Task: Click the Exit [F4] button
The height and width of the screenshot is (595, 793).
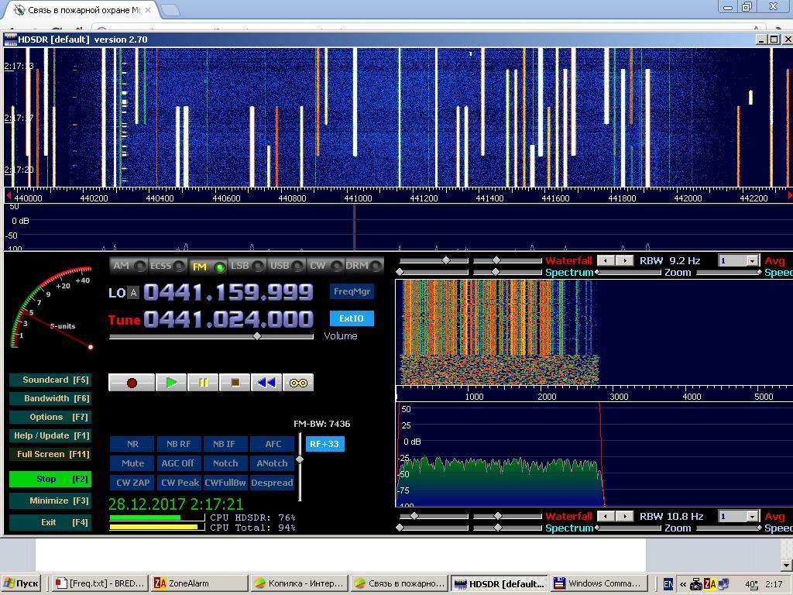Action: pos(50,522)
